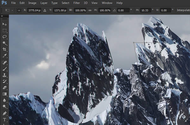
Task: Select the Horizontal Type tool
Action: [4, 120]
